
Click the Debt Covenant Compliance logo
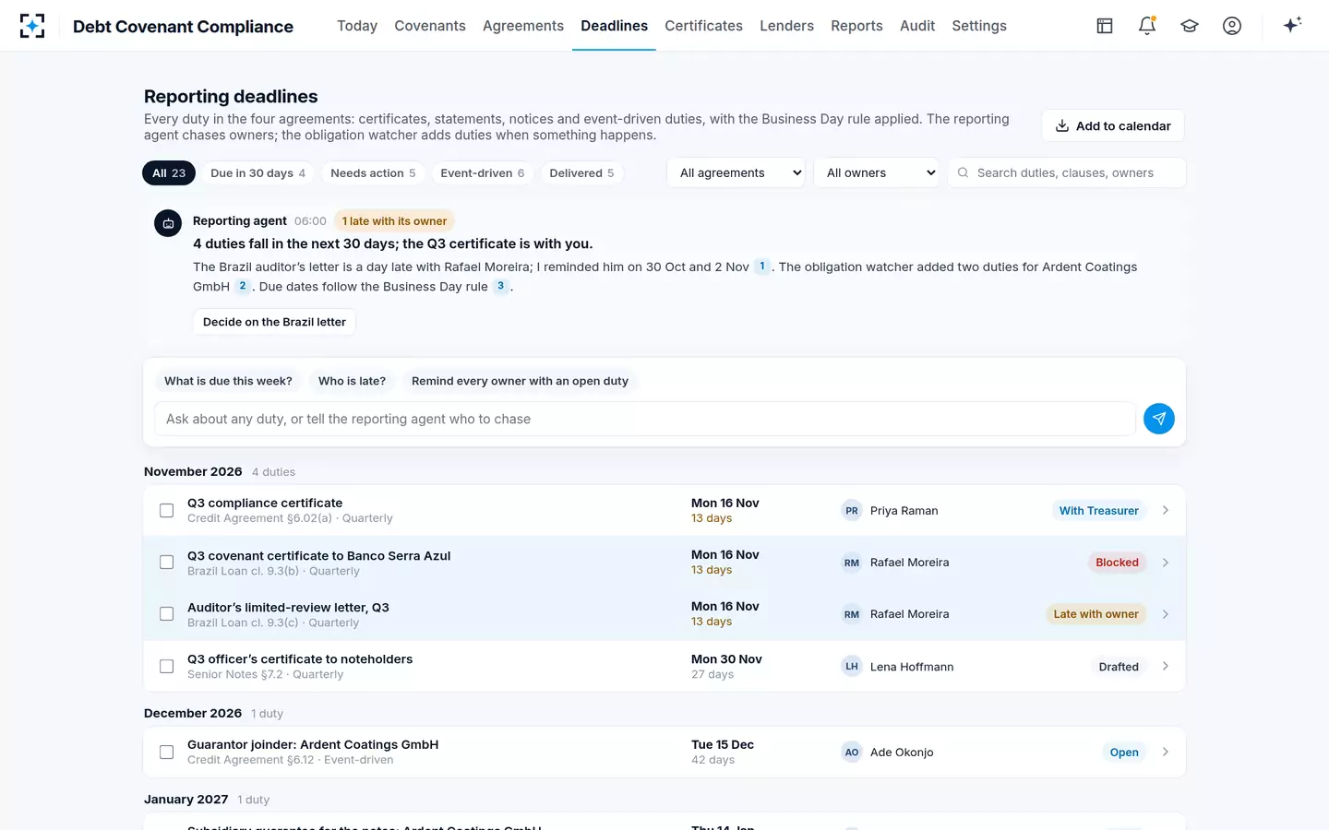(32, 26)
